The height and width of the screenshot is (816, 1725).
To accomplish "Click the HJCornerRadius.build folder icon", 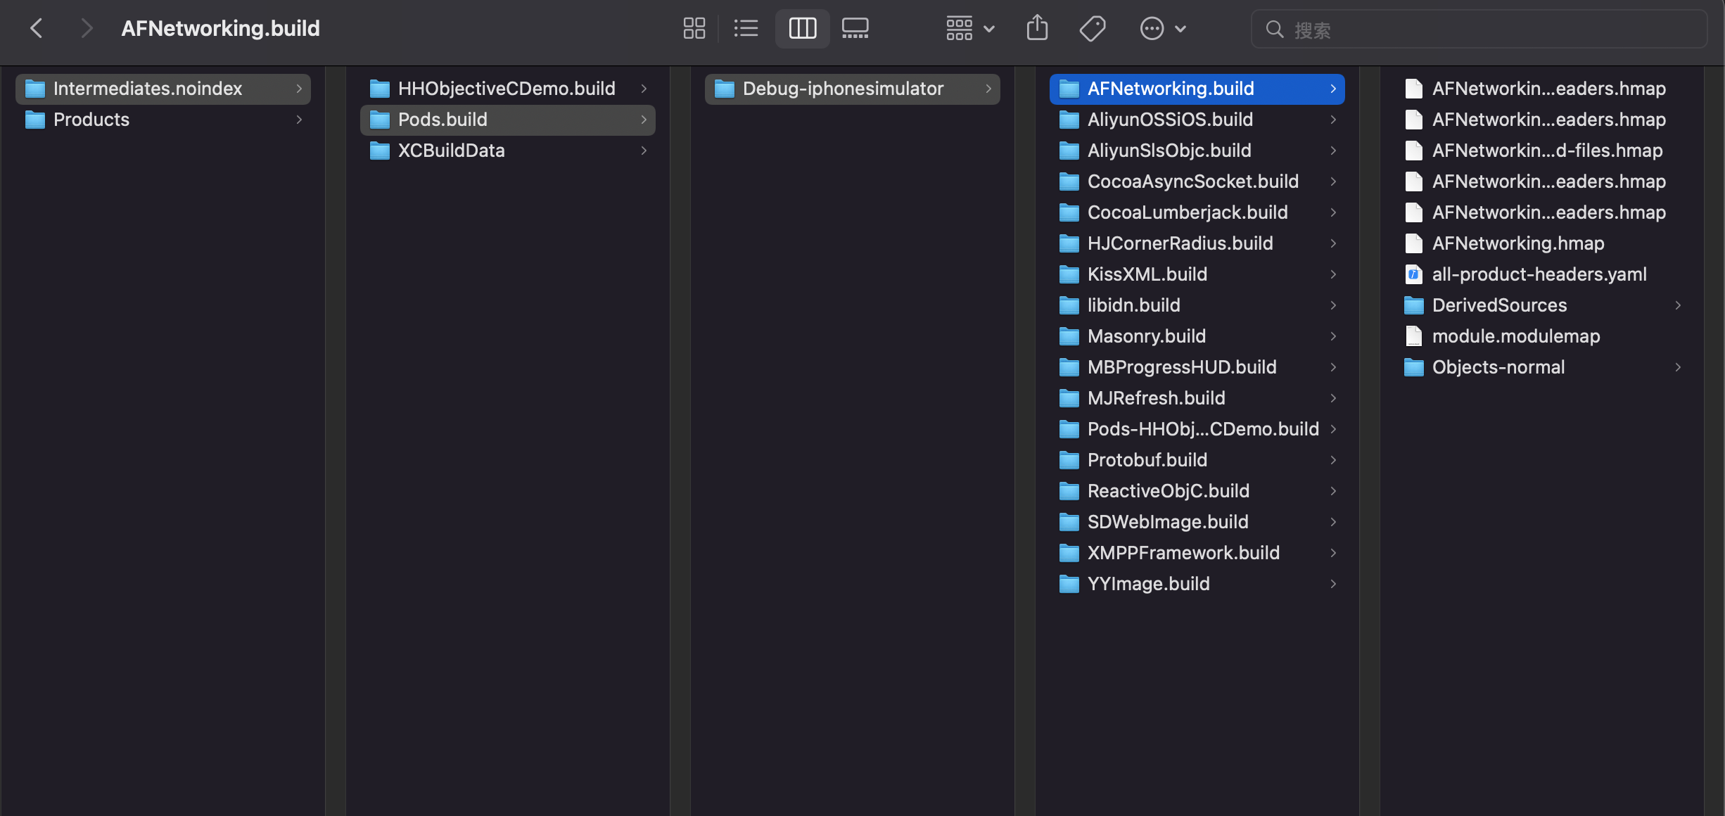I will 1069,243.
